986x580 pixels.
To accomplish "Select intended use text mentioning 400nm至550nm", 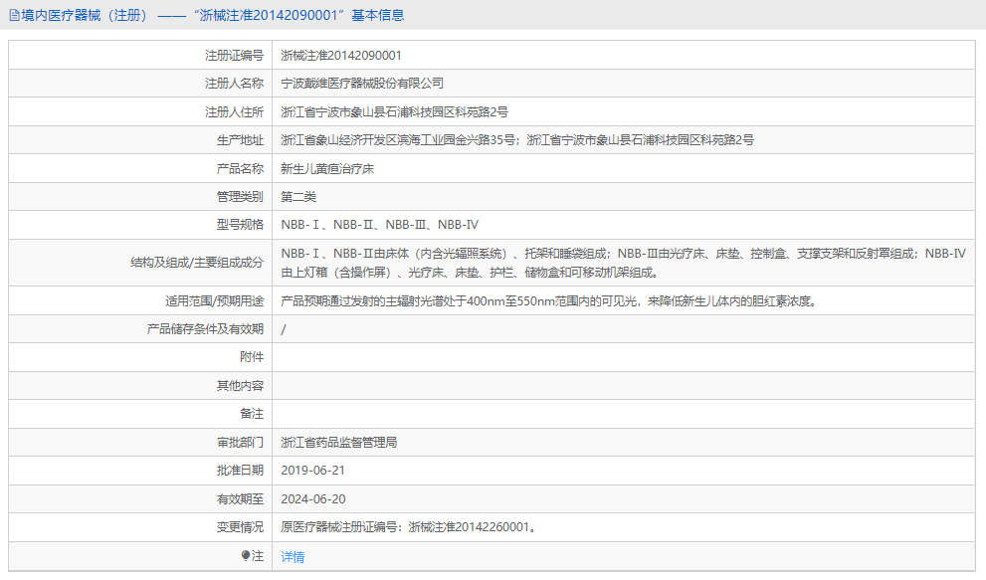I will coord(550,301).
